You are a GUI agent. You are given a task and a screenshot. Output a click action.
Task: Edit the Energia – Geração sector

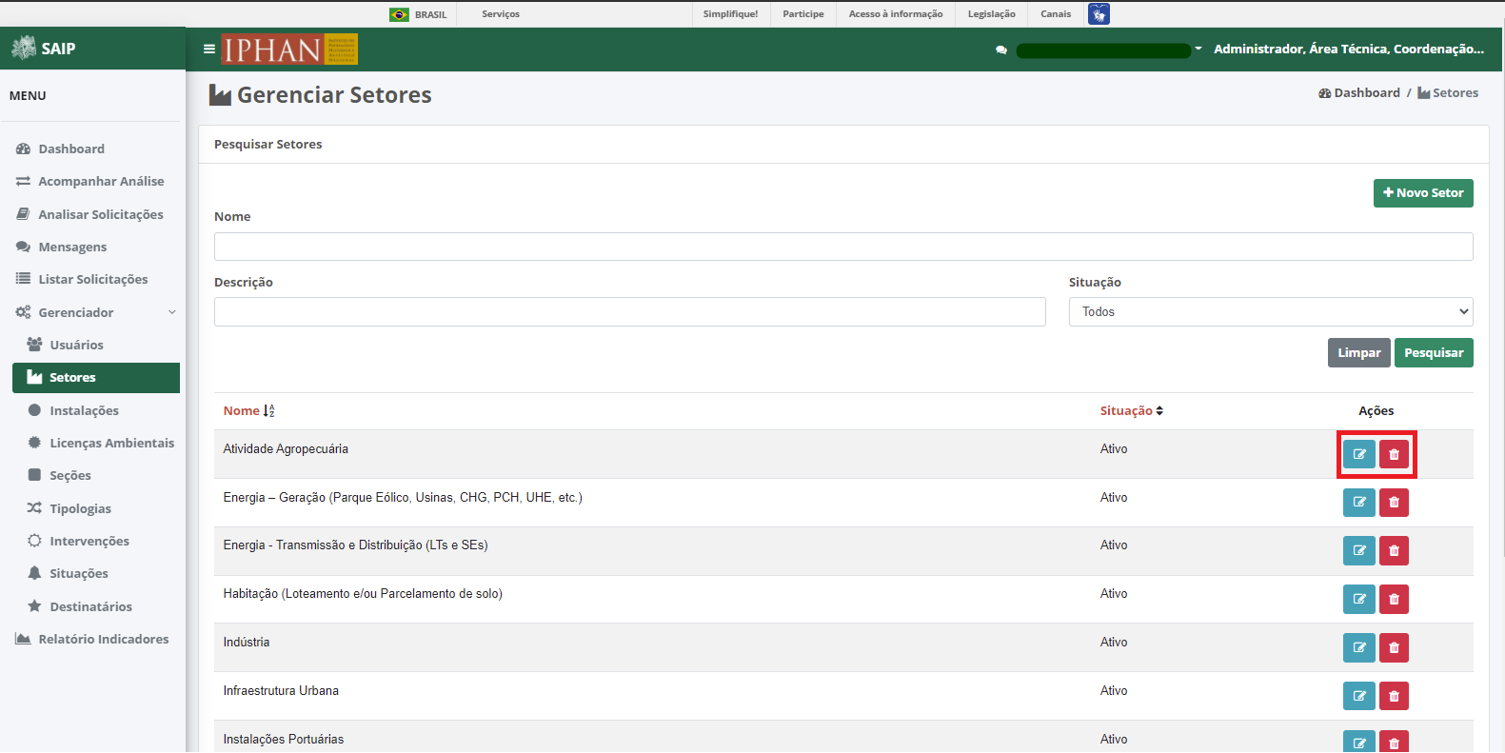[1358, 502]
